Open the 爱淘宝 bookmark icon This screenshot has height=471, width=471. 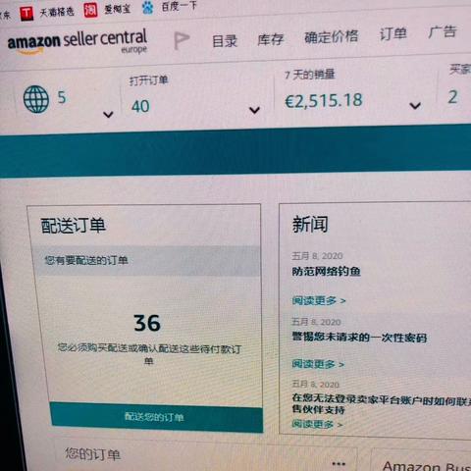tap(90, 10)
